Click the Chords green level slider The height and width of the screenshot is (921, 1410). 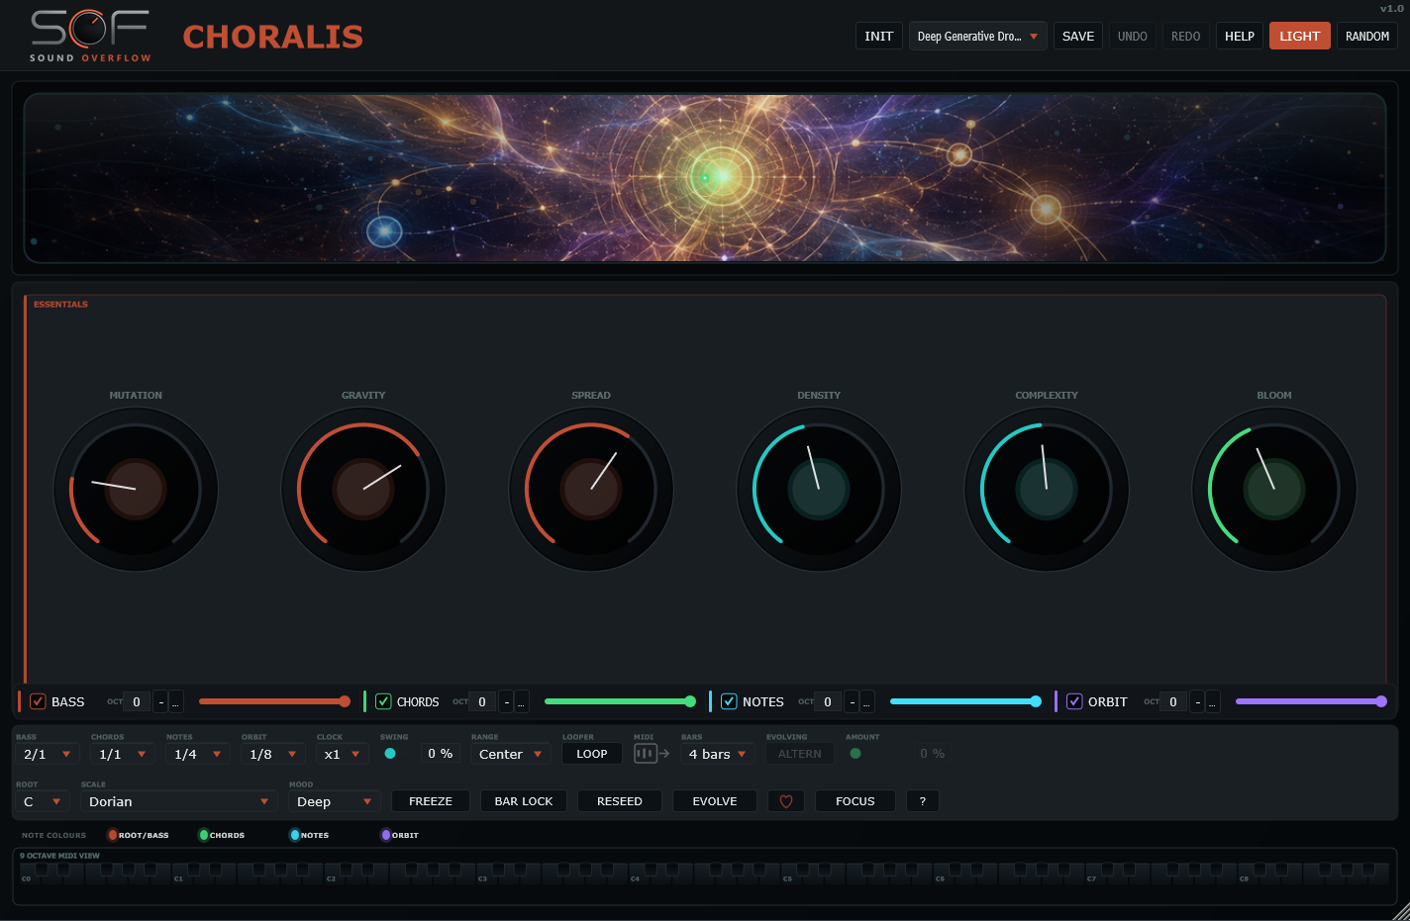pyautogui.click(x=620, y=701)
